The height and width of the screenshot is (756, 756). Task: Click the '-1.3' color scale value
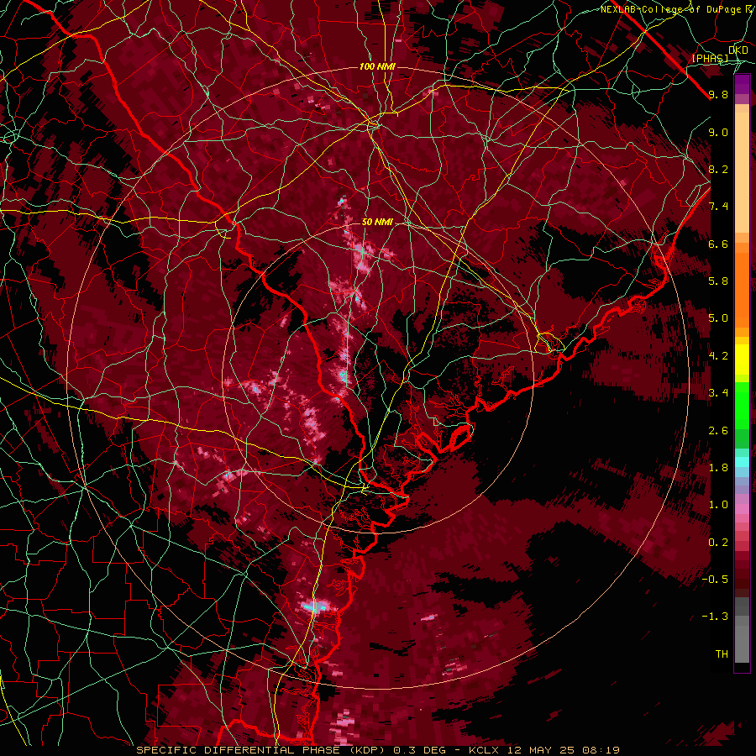point(715,617)
